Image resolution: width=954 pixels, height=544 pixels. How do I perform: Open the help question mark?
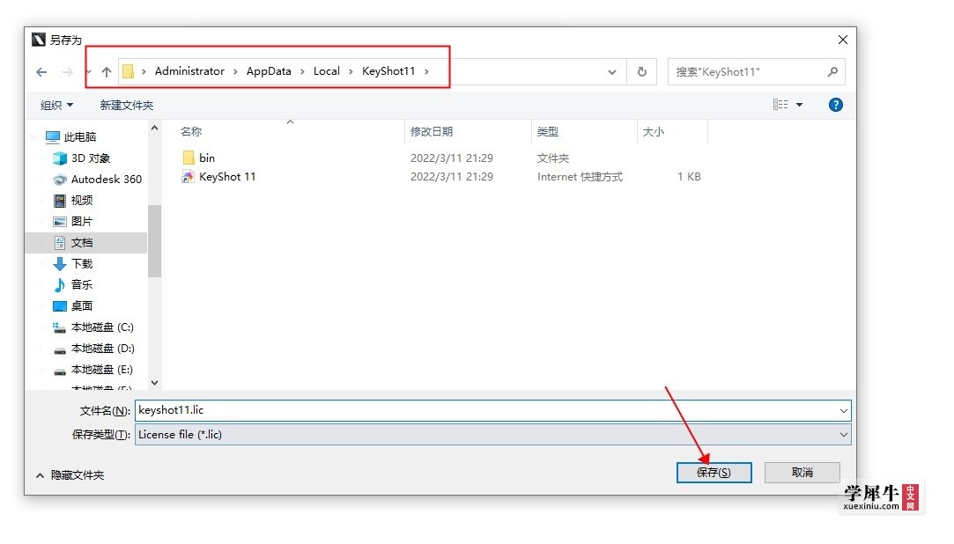836,105
